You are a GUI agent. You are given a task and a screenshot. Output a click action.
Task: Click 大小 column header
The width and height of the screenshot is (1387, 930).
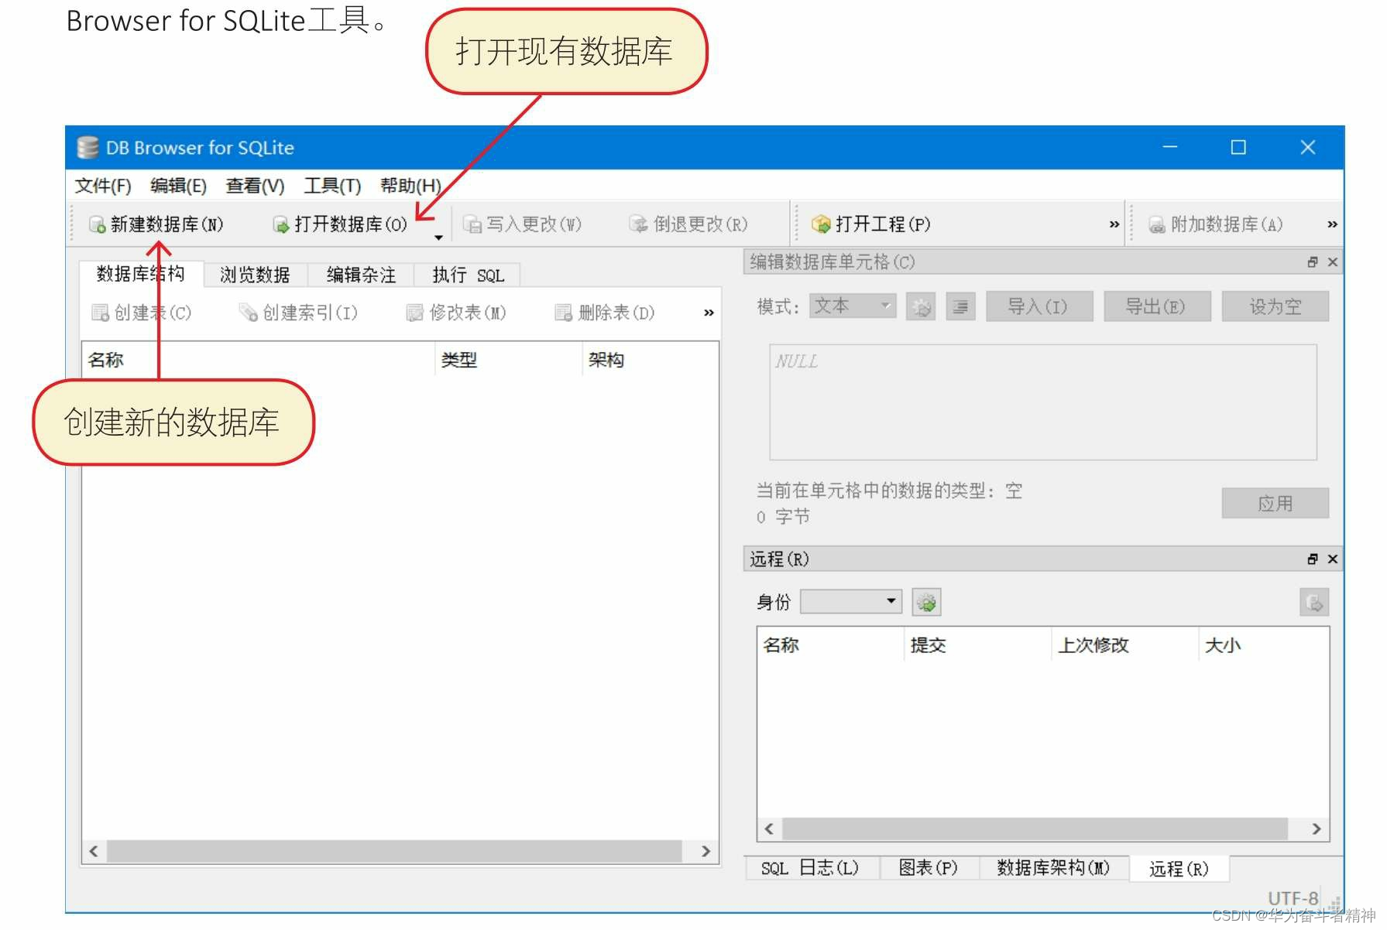[x=1263, y=645]
